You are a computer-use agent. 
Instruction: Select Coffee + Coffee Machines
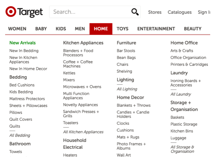click(78, 64)
